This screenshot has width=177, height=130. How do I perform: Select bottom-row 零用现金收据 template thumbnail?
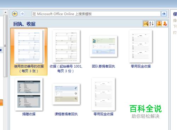pos(103,94)
